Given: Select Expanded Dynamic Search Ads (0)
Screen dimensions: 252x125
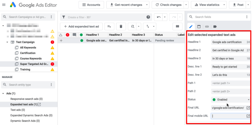Looking at the screenshot, I should (31, 115).
